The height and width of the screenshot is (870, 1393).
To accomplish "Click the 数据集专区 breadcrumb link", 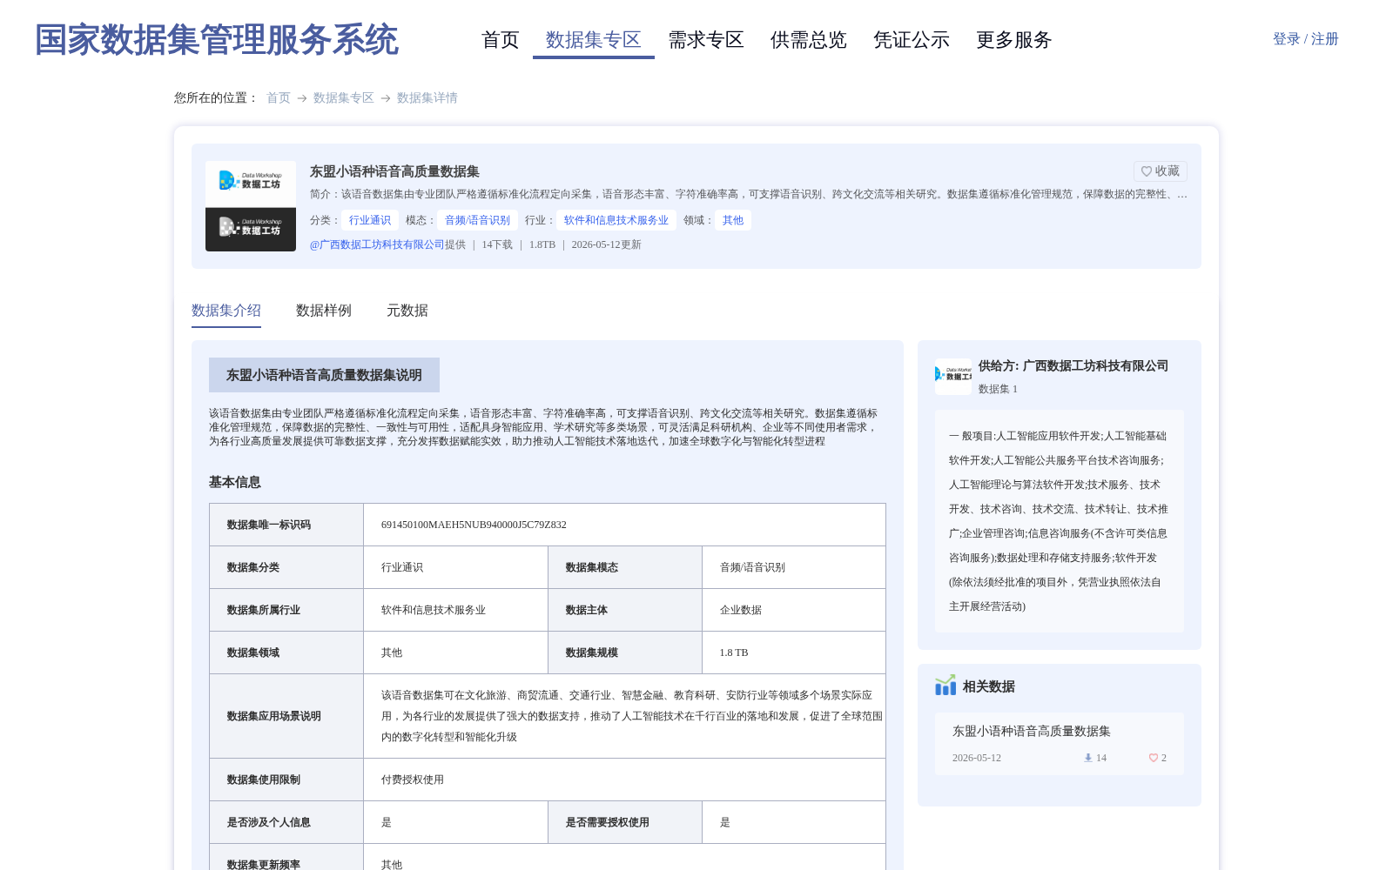I will coord(344,97).
